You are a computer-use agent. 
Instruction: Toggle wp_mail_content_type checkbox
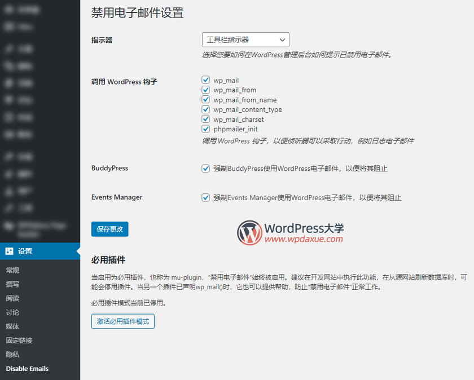(x=206, y=109)
